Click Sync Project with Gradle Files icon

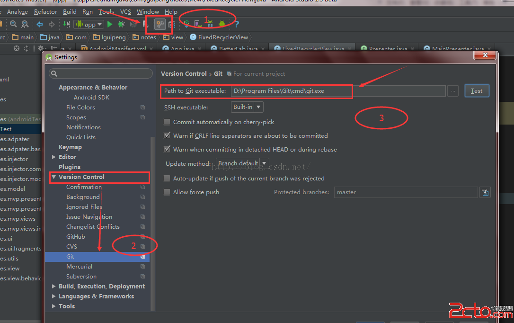pyautogui.click(x=186, y=24)
